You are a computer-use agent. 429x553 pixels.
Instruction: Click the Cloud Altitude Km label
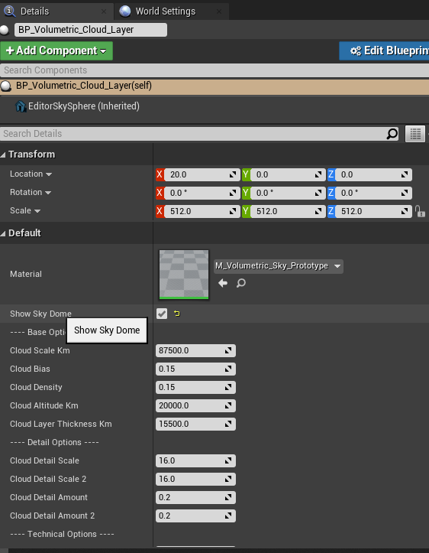pos(44,405)
